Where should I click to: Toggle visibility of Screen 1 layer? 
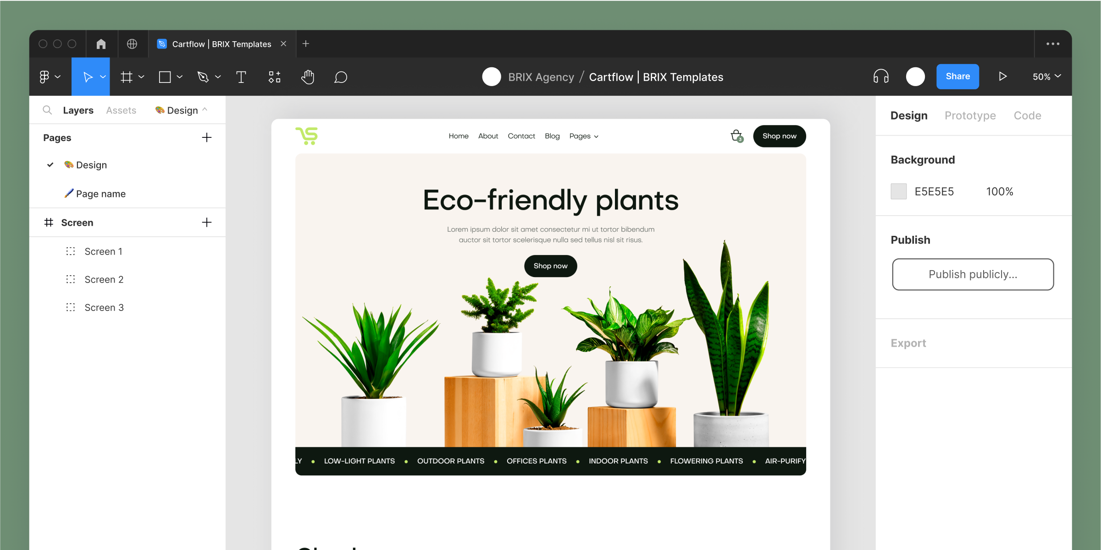pos(207,250)
